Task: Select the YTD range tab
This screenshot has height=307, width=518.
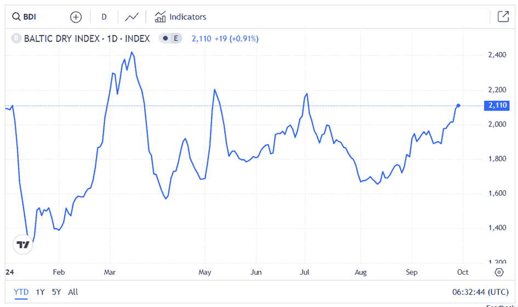Action: point(21,292)
